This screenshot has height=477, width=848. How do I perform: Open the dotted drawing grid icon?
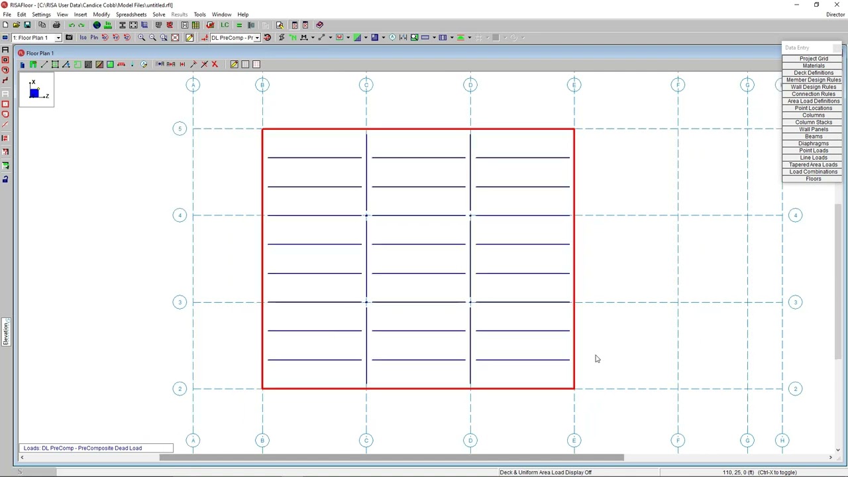(x=256, y=64)
